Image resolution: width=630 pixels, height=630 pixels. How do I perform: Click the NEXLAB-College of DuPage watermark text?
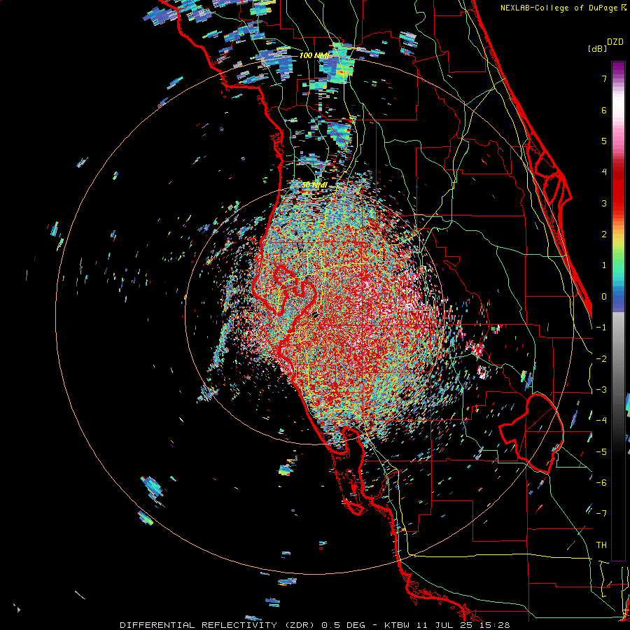click(563, 8)
